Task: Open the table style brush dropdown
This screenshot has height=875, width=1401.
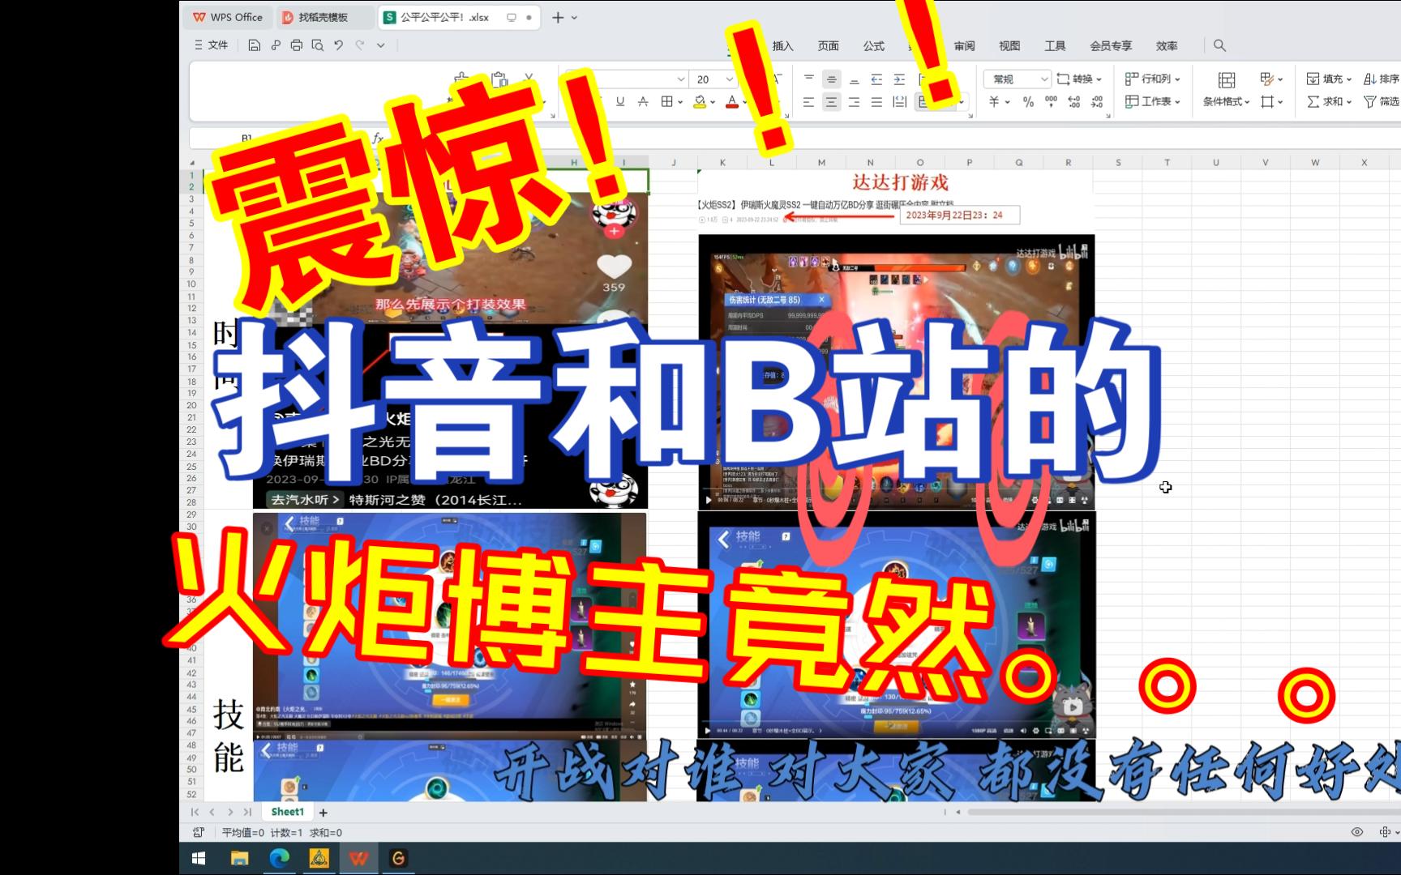Action: (1271, 79)
